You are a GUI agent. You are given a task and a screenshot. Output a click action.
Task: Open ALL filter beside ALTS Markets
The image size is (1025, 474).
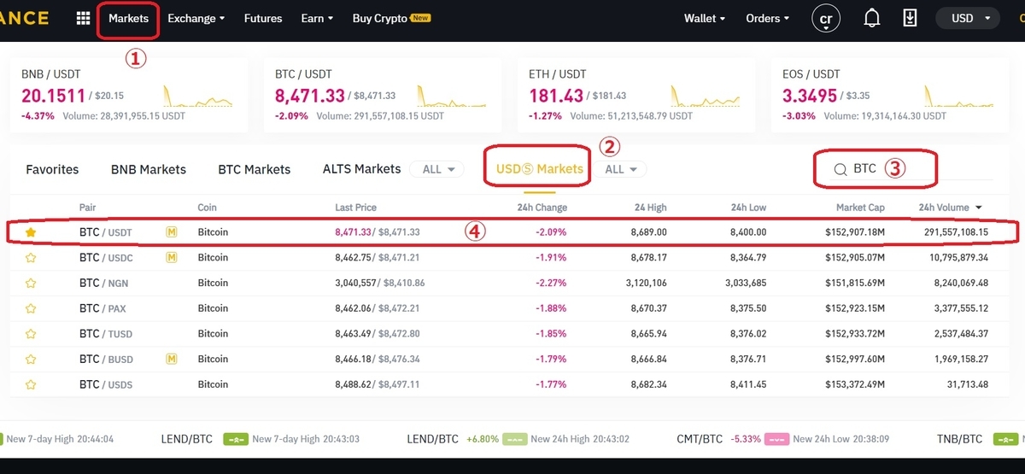click(437, 169)
